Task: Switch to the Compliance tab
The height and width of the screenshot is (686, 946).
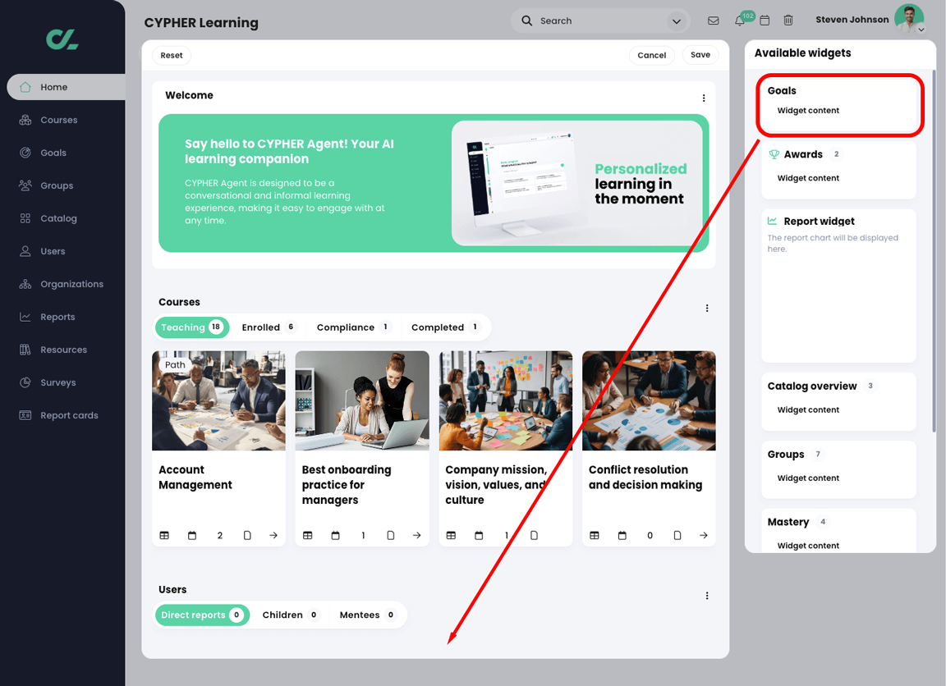Action: [x=345, y=327]
